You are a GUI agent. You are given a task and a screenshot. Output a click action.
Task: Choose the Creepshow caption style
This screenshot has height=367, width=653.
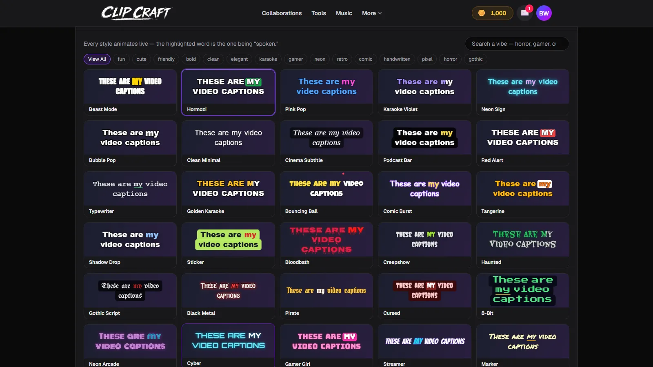click(x=424, y=245)
